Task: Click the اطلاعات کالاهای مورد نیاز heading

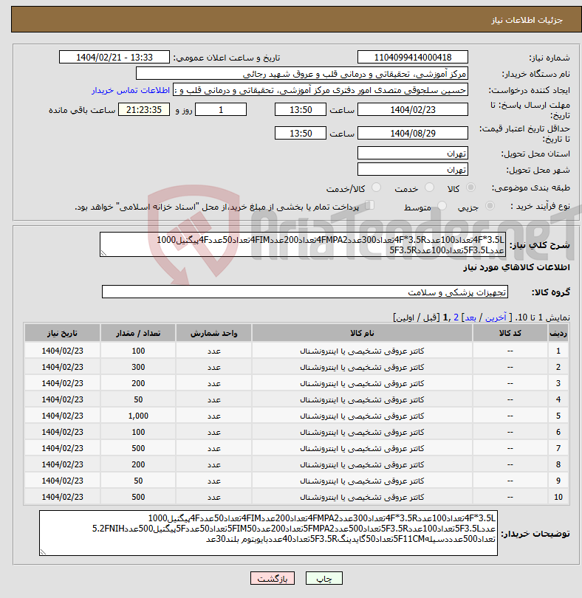Action: tap(516, 267)
